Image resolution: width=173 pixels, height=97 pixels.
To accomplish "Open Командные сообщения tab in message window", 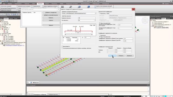I will [40, 95].
